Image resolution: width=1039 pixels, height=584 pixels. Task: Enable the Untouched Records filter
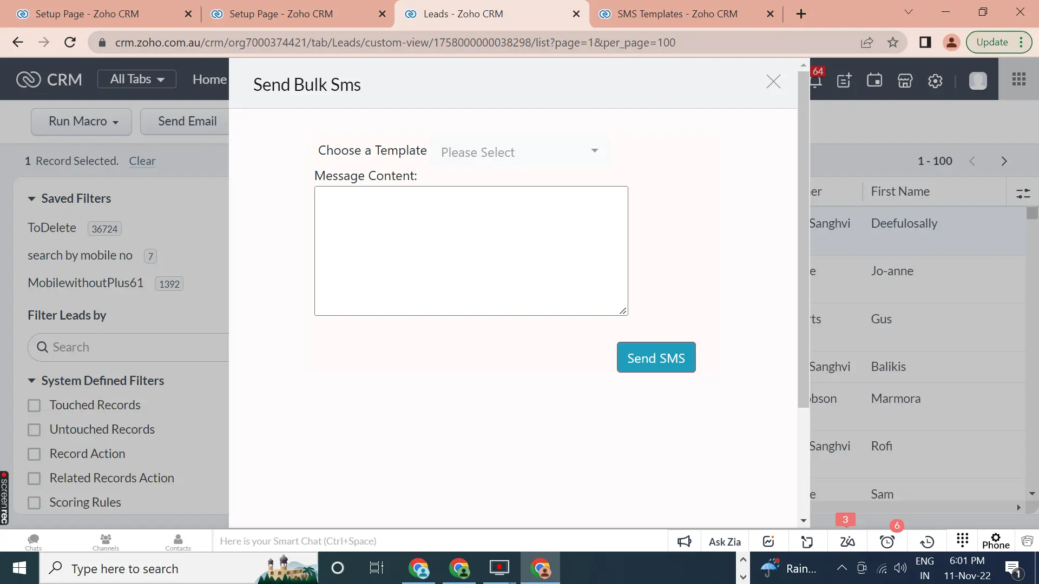(35, 429)
